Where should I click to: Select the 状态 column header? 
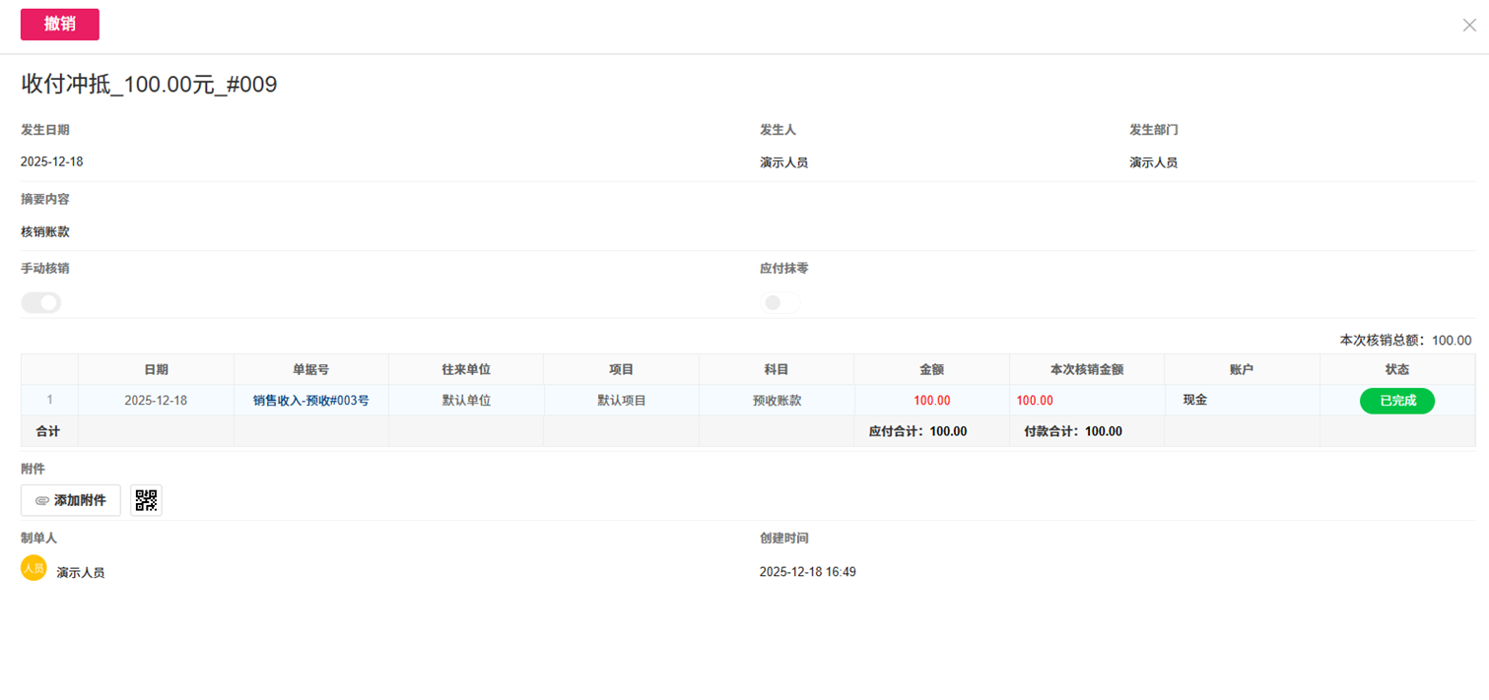click(1396, 369)
